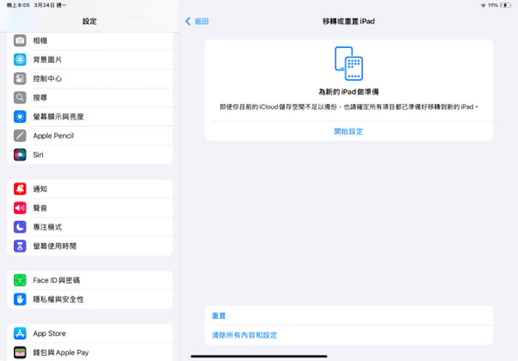
Task: Tap the 為新的 iPad 做準備 heading
Action: tap(349, 92)
